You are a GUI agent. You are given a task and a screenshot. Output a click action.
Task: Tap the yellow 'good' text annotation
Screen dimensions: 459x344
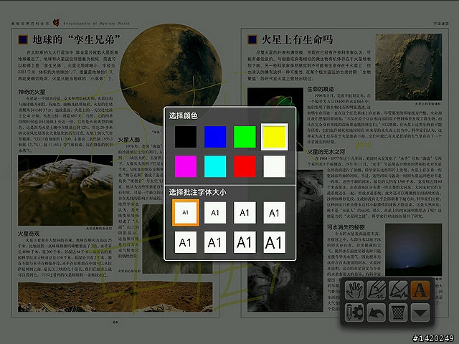364,145
